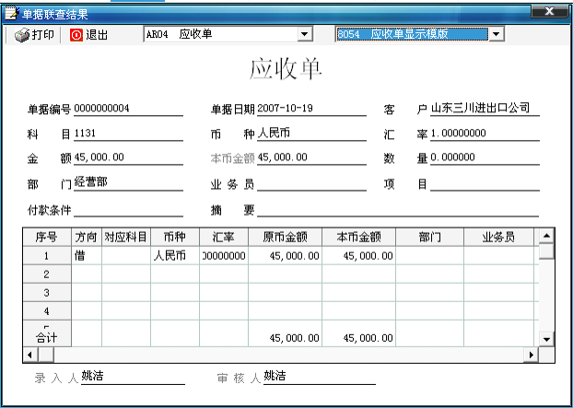Screen dimensions: 573x408
Task: Select row header 4 in the table
Action: tap(47, 311)
